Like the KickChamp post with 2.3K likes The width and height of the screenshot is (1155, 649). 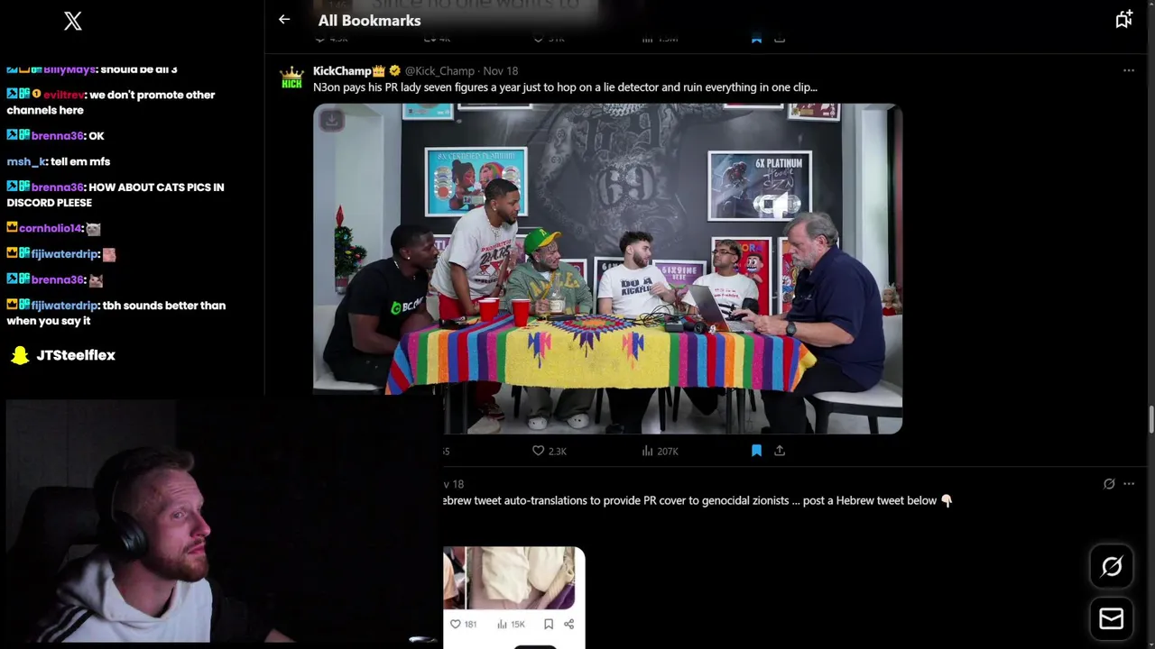tap(549, 451)
